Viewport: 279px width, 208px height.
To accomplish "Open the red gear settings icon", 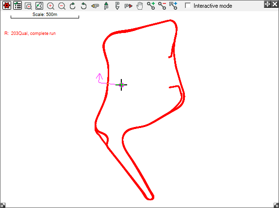I will pyautogui.click(x=7, y=5).
